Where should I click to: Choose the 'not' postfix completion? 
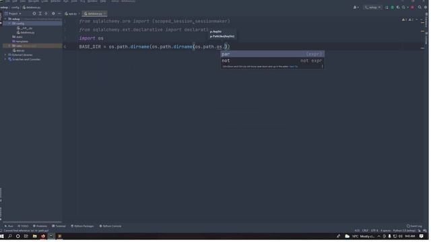(273, 61)
